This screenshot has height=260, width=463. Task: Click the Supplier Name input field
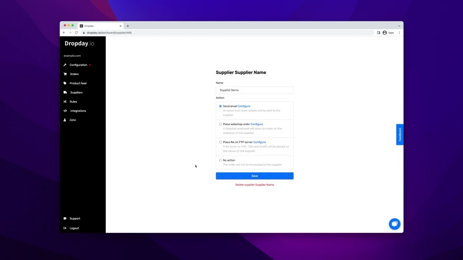coord(254,90)
